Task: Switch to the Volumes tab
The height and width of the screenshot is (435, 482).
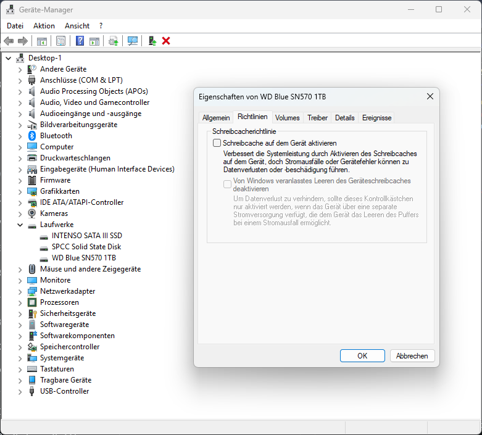Action: point(287,118)
